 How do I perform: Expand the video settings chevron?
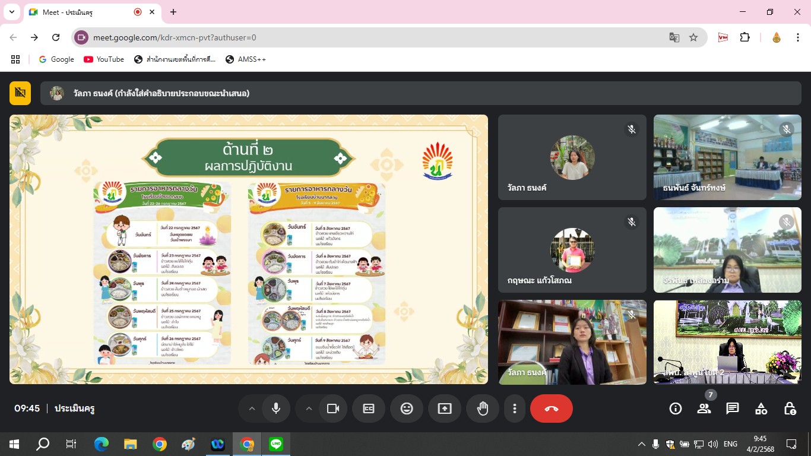[x=309, y=408]
